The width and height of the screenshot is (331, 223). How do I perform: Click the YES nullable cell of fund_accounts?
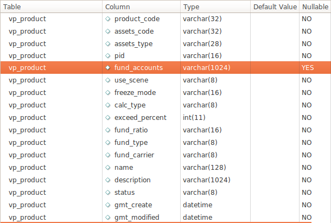click(308, 68)
